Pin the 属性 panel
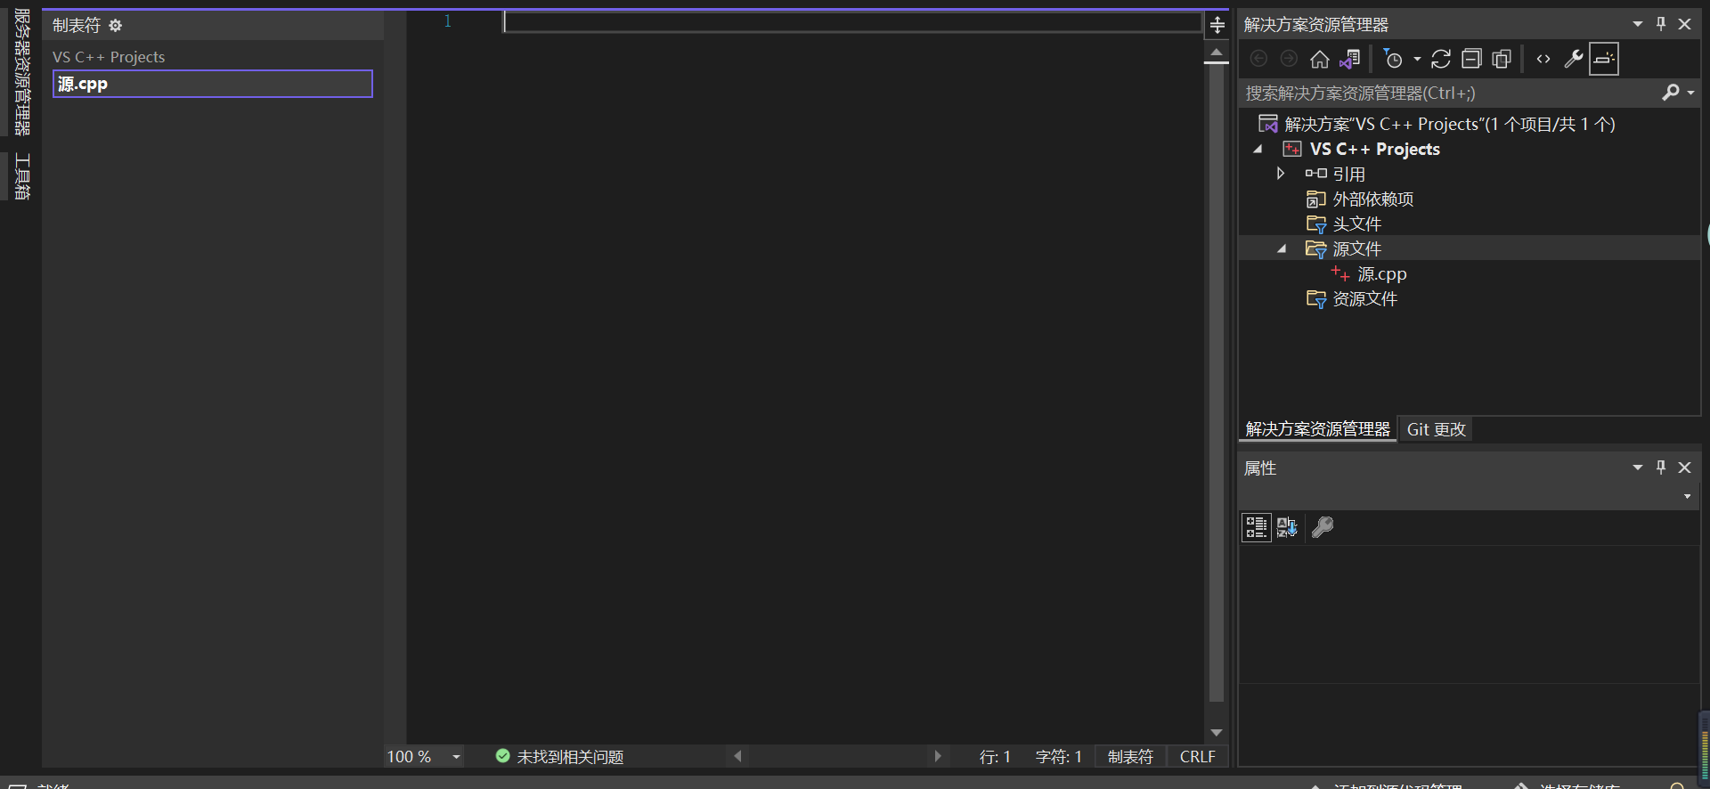 coord(1661,467)
